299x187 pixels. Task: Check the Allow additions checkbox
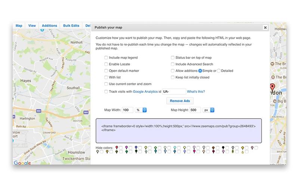coord(173,71)
